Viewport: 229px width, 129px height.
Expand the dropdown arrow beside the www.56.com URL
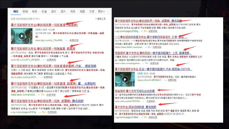[x=43, y=60]
